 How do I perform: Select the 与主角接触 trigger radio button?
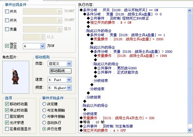tap(44, 110)
